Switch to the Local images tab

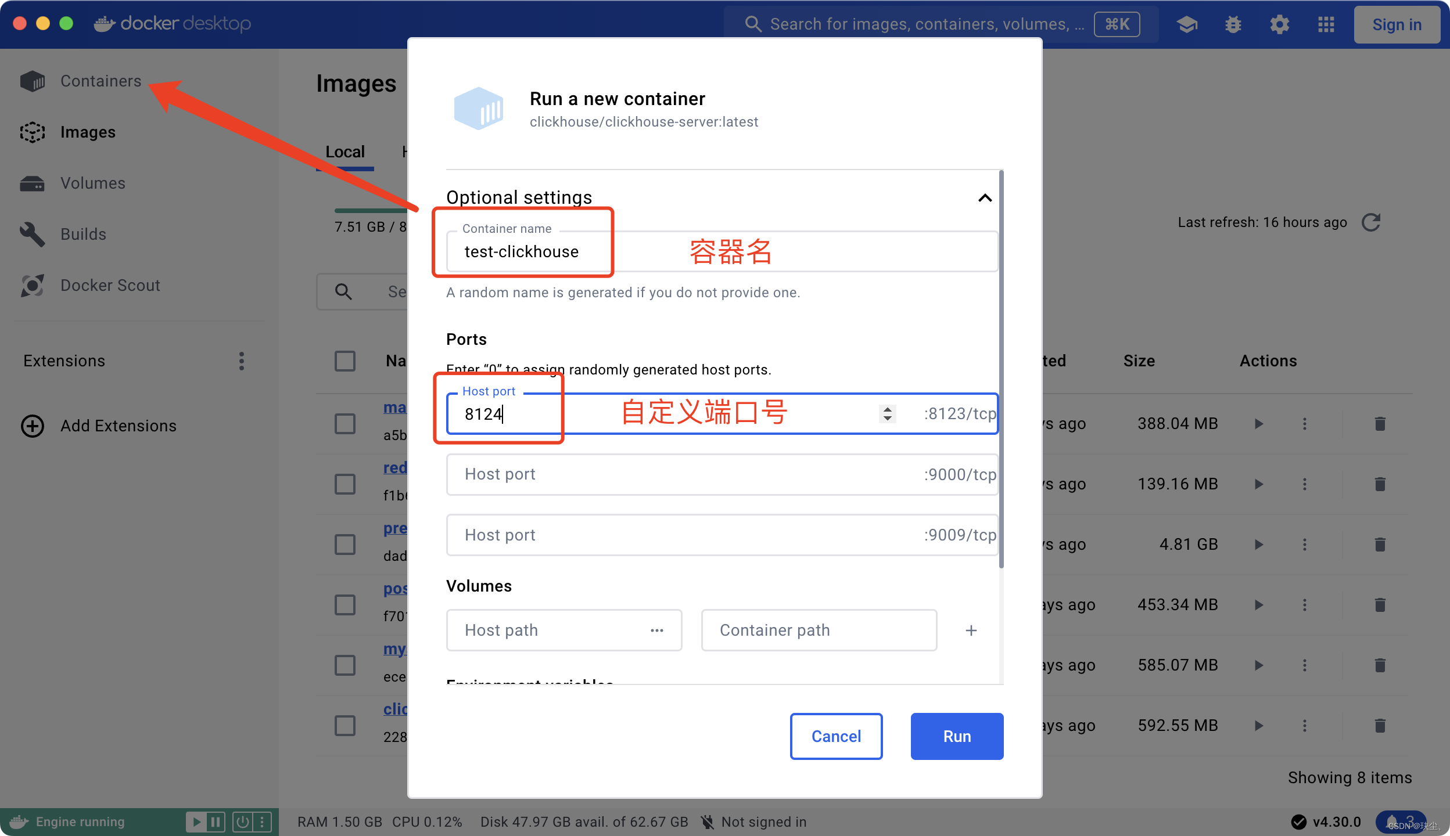point(345,152)
